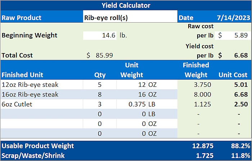Click quantity 8 for 16oz Rib-eye steak

point(100,94)
